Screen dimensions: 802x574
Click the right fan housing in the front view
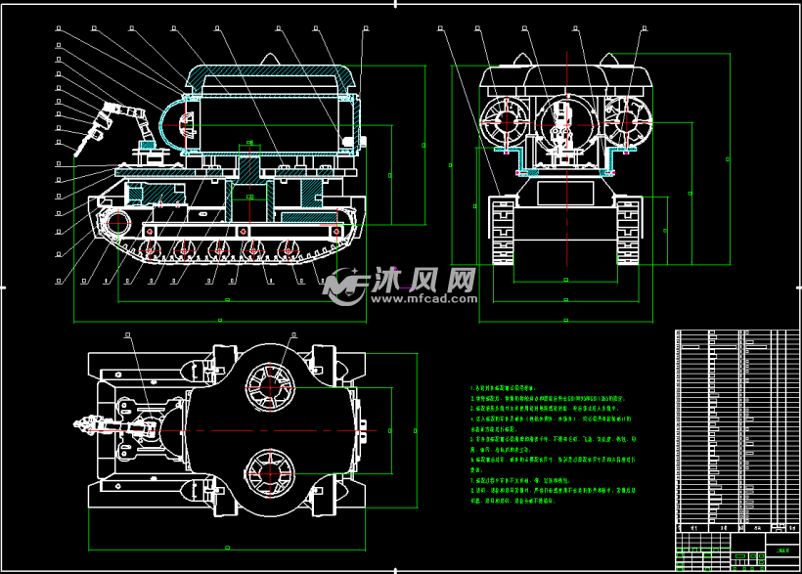point(627,116)
